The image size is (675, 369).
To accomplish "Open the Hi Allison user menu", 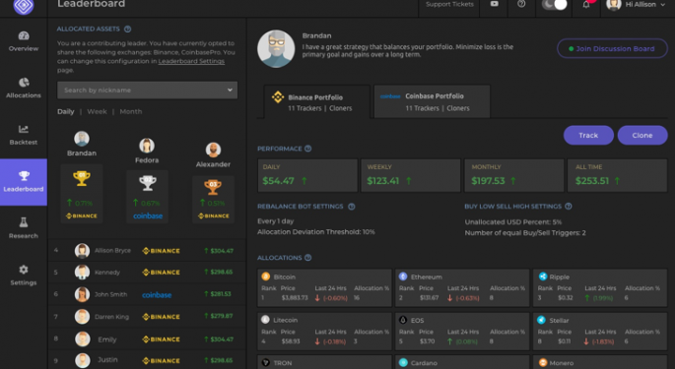I will (636, 5).
